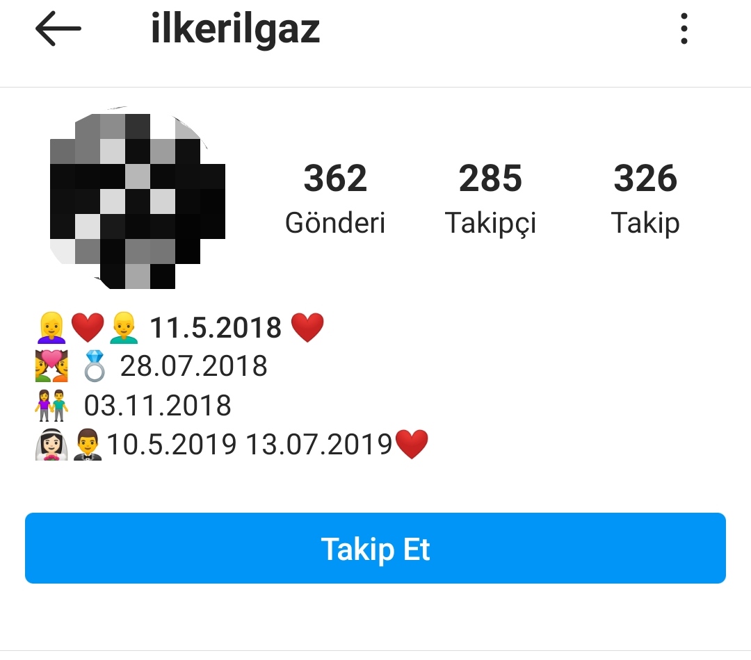Tap the heart after 13.07.2019
The width and height of the screenshot is (751, 660).
point(412,444)
